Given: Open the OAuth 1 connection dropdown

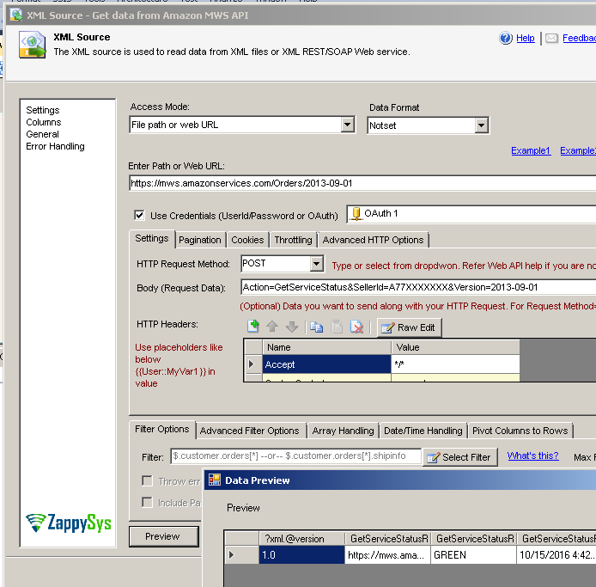Looking at the screenshot, I should click(x=471, y=214).
